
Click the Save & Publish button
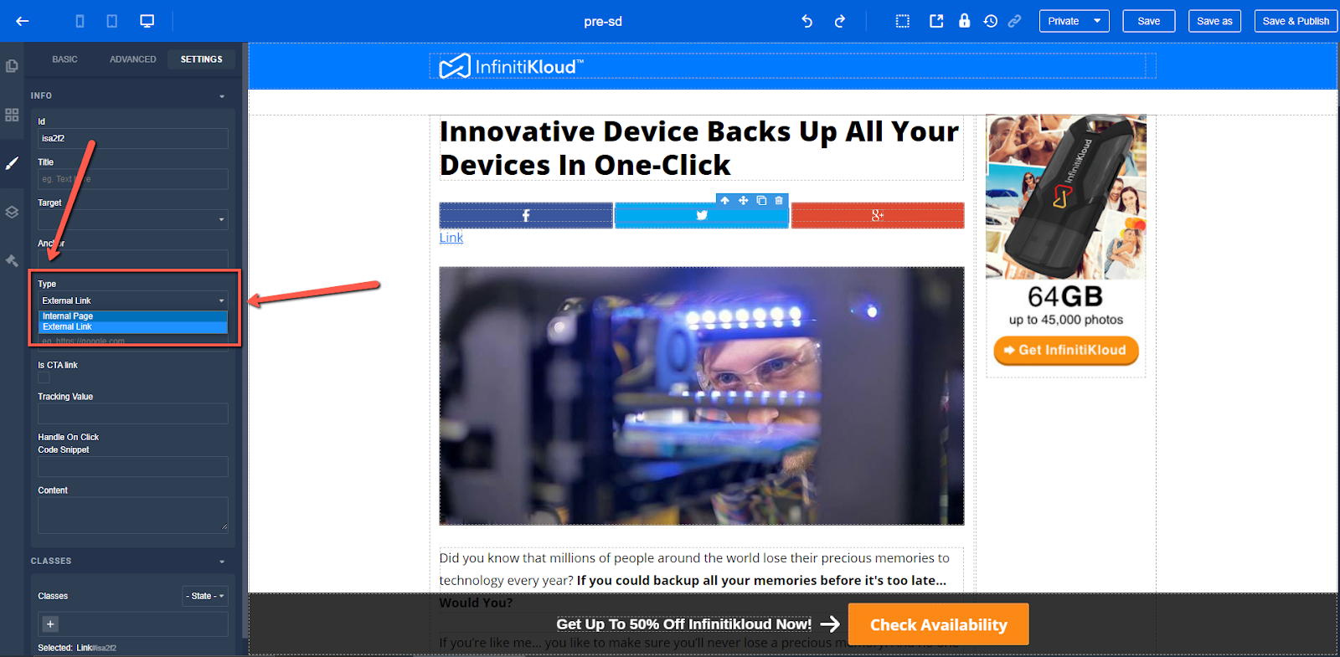(x=1296, y=21)
